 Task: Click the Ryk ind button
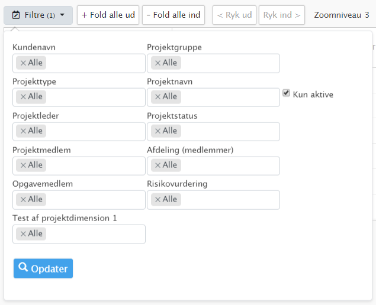tap(282, 15)
